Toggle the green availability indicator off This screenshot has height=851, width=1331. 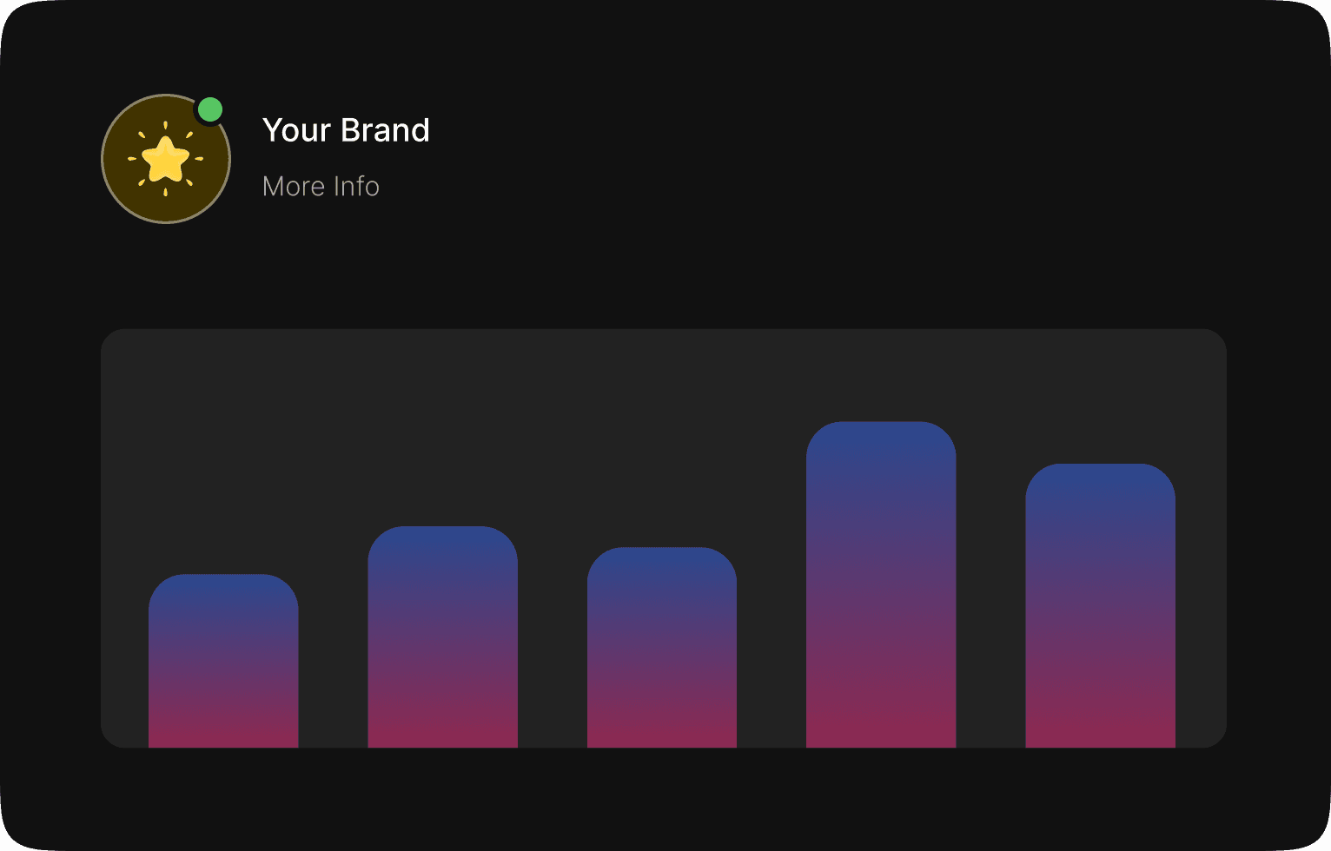209,109
